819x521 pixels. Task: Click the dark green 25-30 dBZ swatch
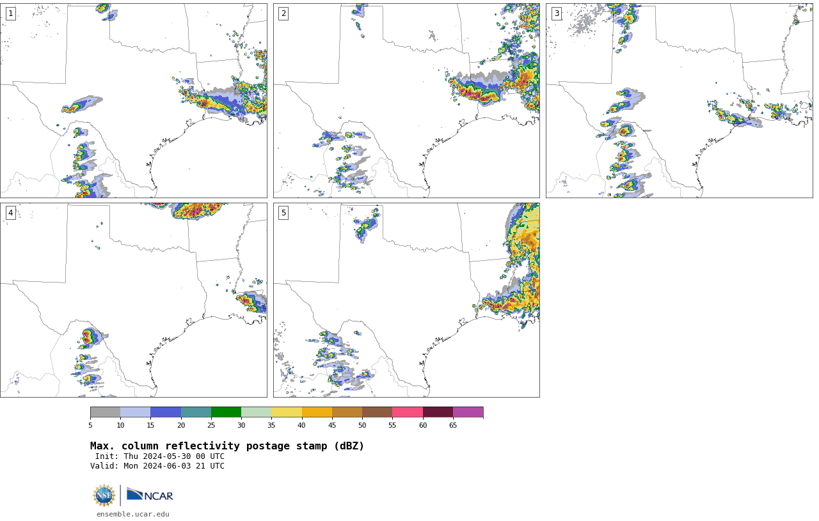(x=226, y=412)
